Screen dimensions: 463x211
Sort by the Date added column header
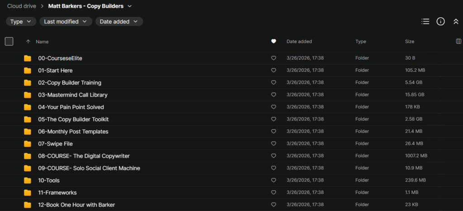click(x=299, y=42)
